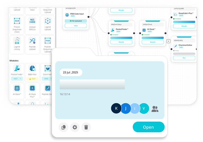Expand the CalicilFold version 3.0.0 dropdown
Image resolution: width=203 pixels, height=142 pixels.
(48, 79)
